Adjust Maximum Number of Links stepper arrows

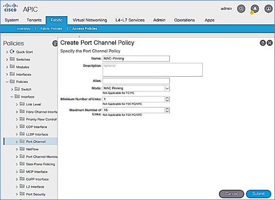[x=167, y=110]
